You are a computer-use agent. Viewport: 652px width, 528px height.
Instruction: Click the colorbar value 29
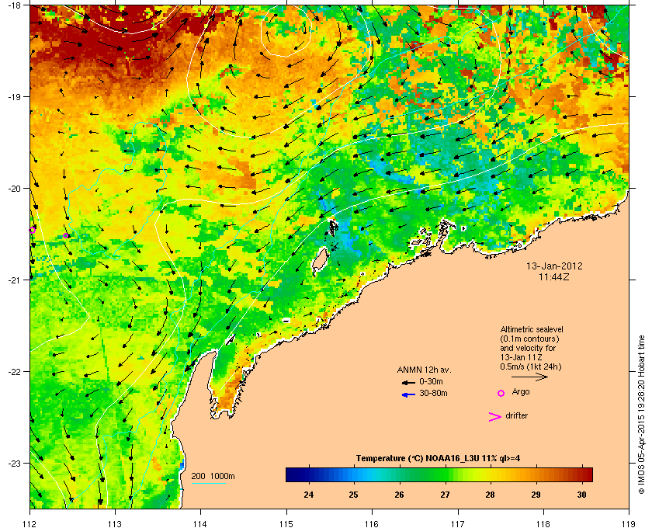536,495
